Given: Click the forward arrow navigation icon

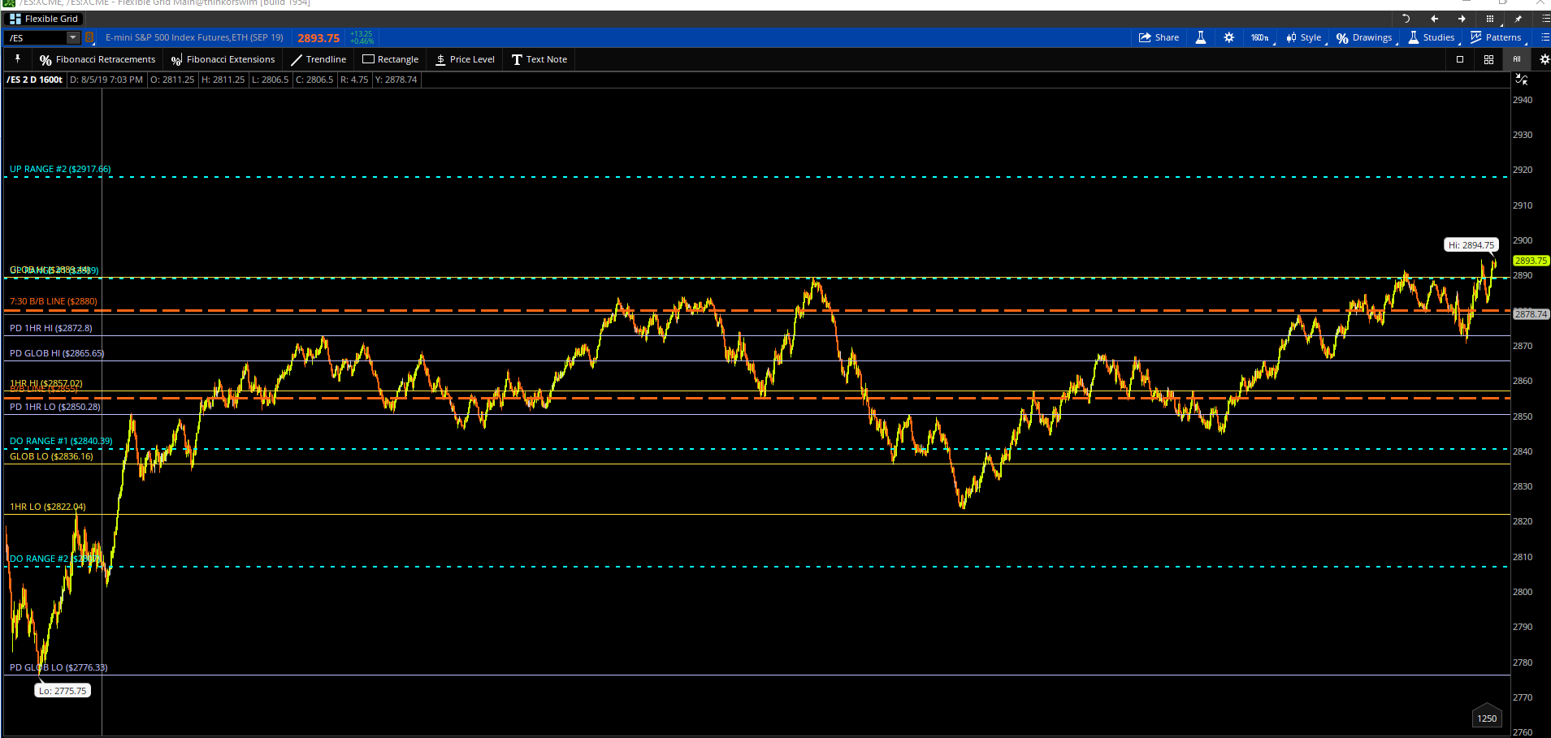Looking at the screenshot, I should [x=1462, y=19].
